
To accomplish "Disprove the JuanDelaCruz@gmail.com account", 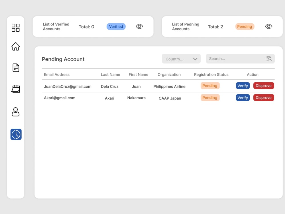I will (264, 86).
